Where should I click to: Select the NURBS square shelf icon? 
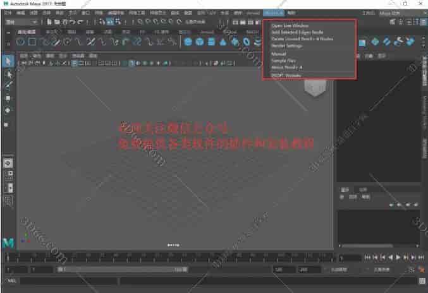coord(32,42)
